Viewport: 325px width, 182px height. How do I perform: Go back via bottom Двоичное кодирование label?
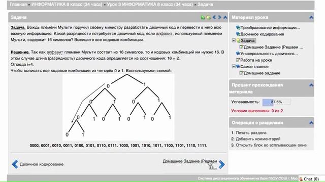tap(42, 164)
